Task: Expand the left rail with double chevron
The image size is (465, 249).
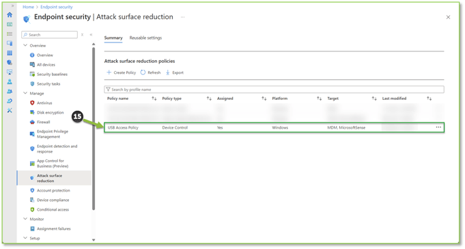Action: (x=12, y=5)
